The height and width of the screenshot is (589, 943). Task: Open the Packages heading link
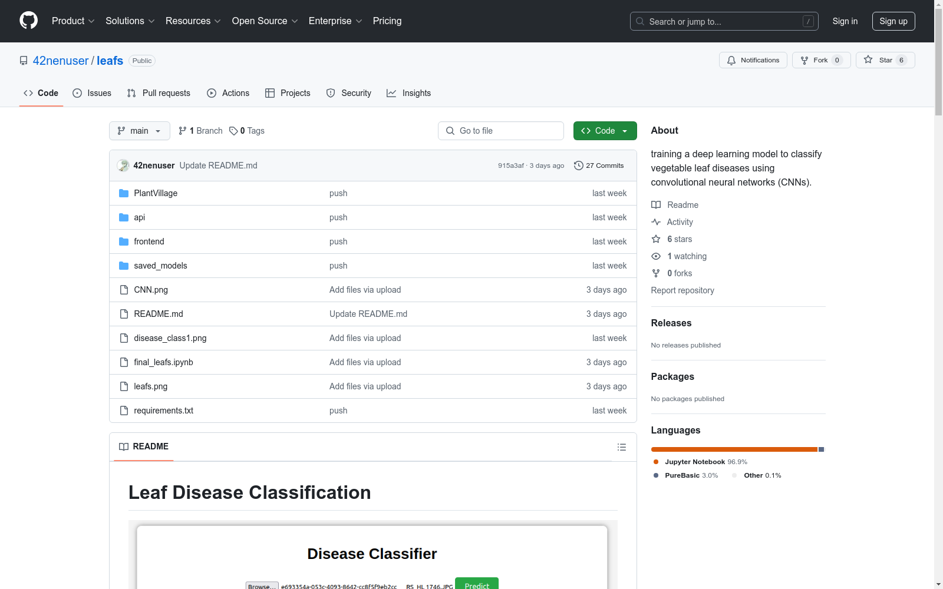click(672, 376)
